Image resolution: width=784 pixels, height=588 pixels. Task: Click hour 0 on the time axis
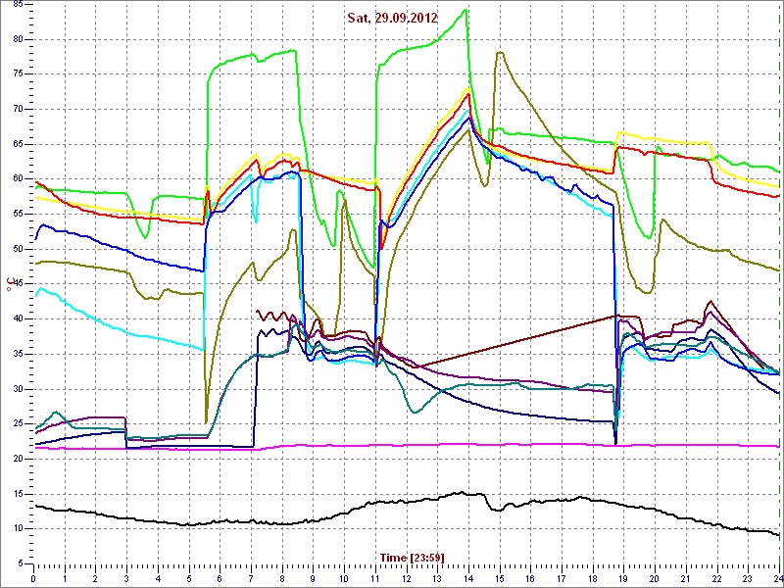coord(33,577)
